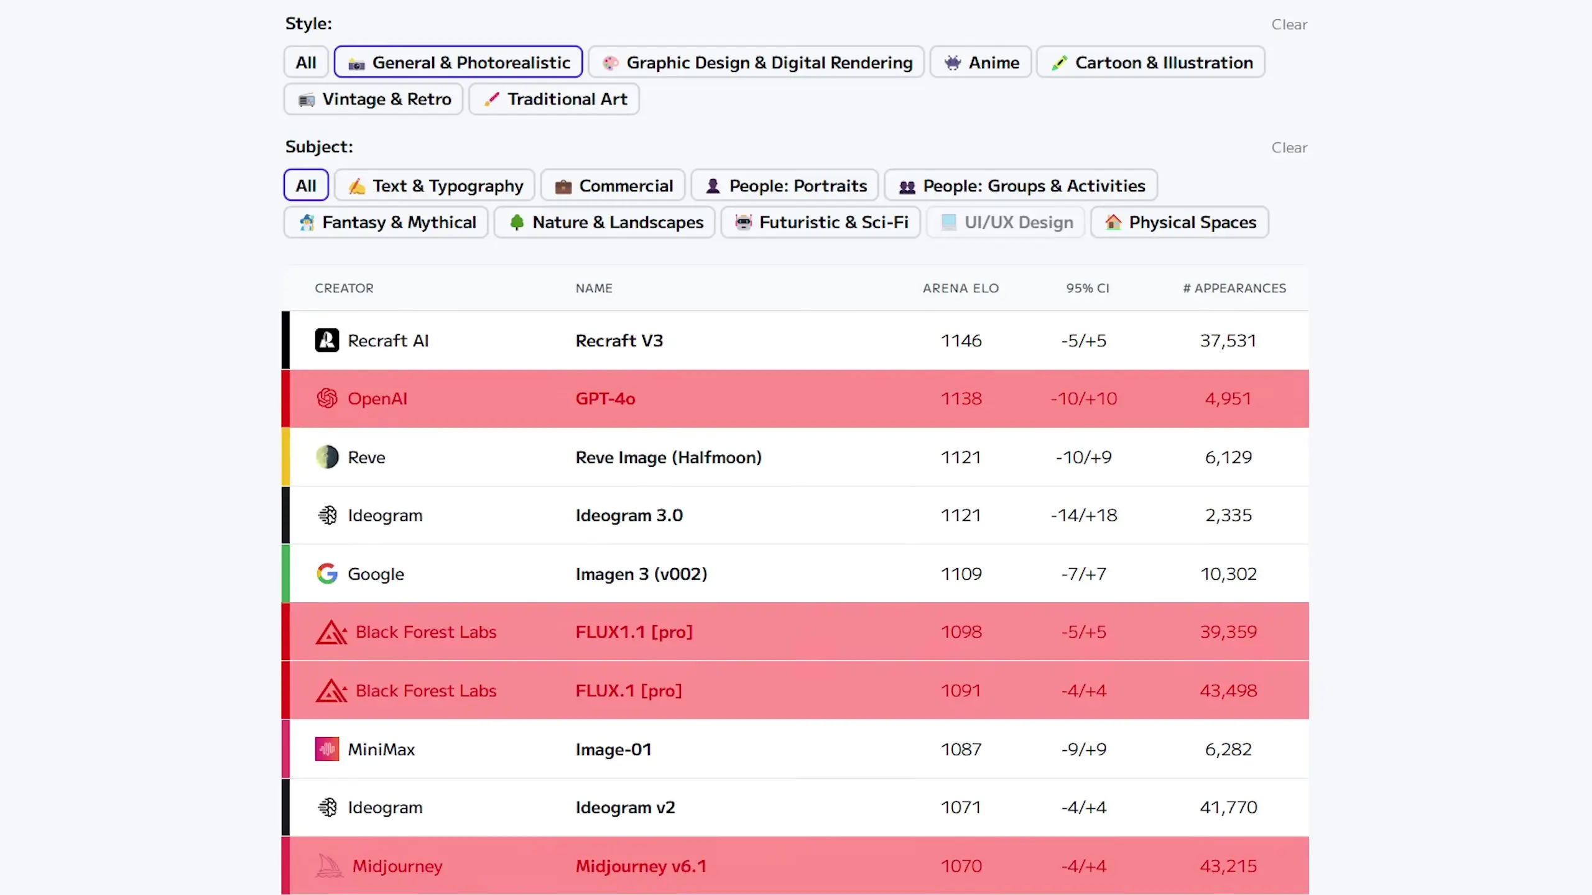Click the Ideogram v2 model name
Screen dimensions: 1592x895
[x=625, y=807]
